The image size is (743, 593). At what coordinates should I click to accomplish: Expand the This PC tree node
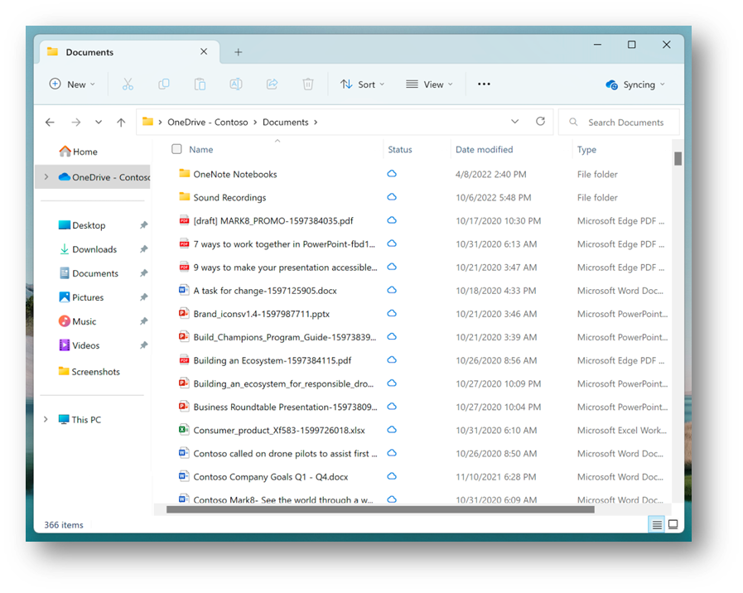pyautogui.click(x=46, y=419)
